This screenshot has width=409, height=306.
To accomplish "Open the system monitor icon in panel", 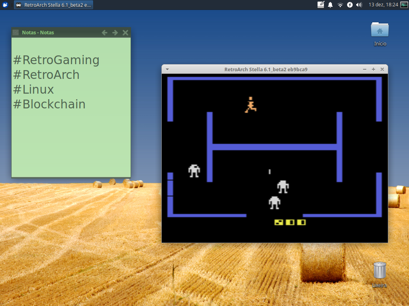I will point(404,5).
